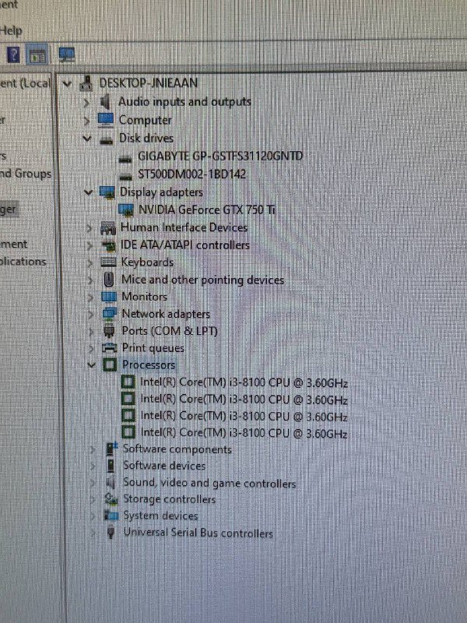Click the Human Interface Devices icon
The width and height of the screenshot is (467, 623).
108,228
